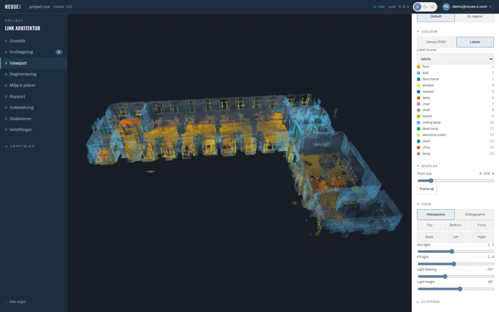Viewport: 499px width, 312px height.
Task: Set camera to Right view
Action: coord(482,237)
